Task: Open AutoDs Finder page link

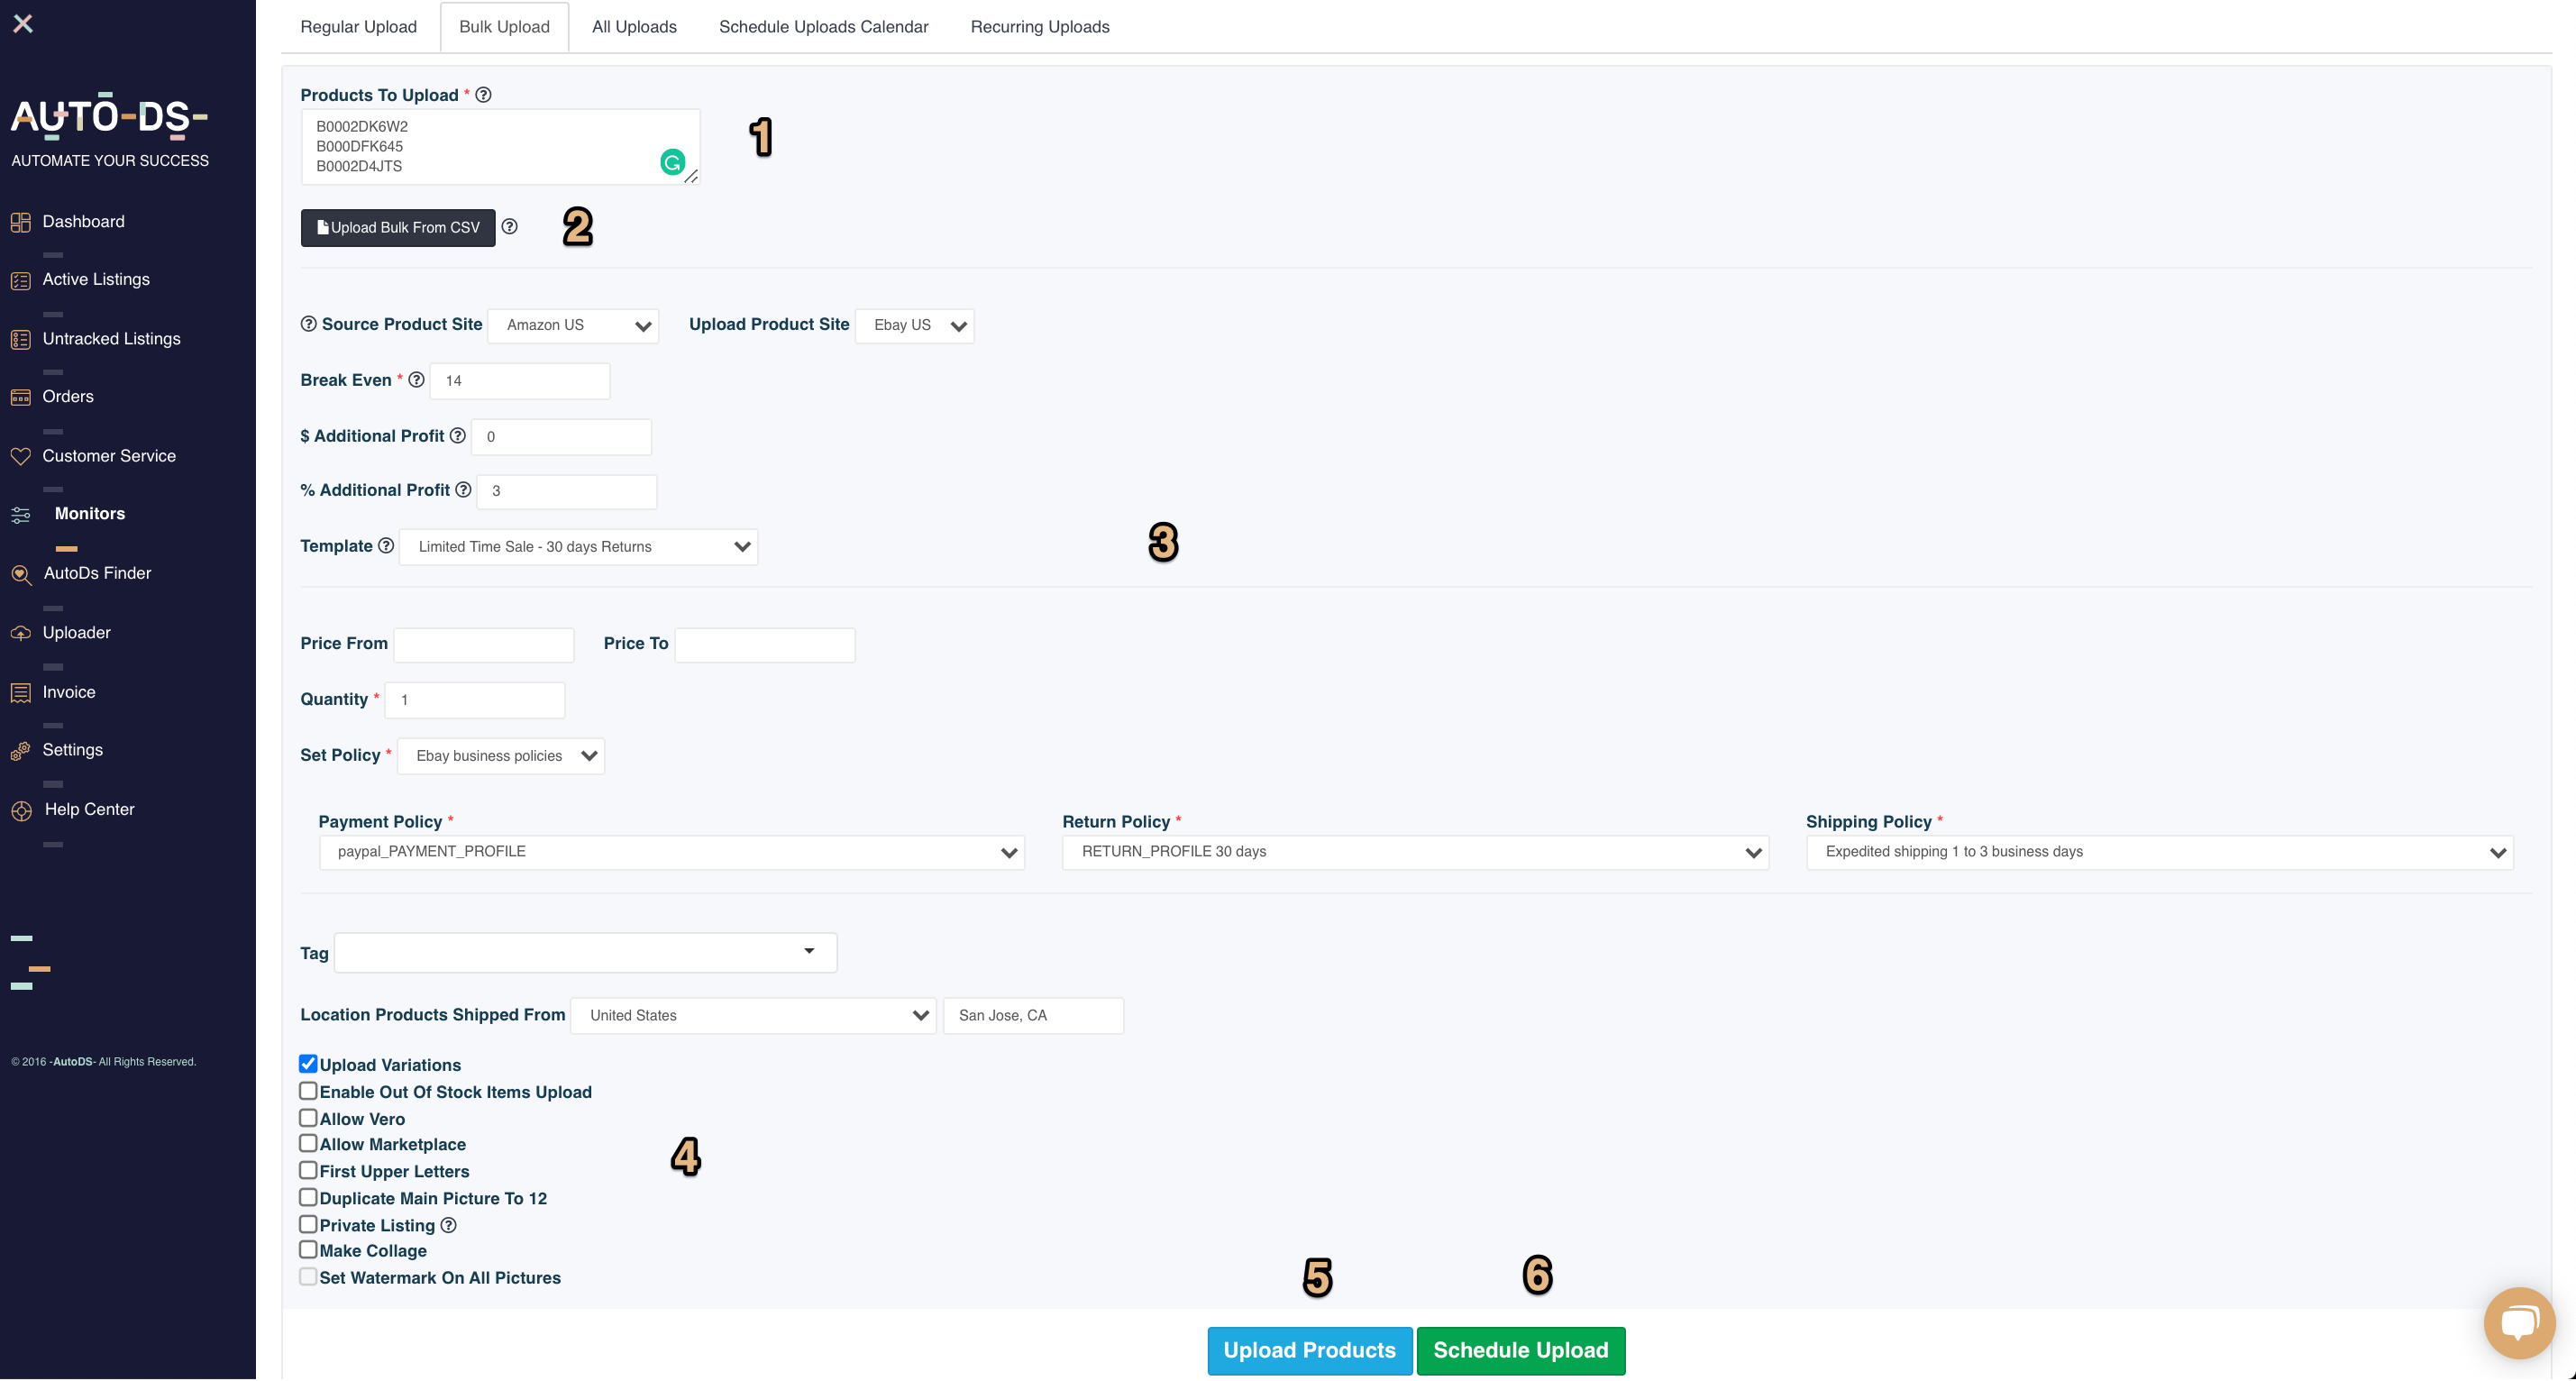Action: [97, 574]
